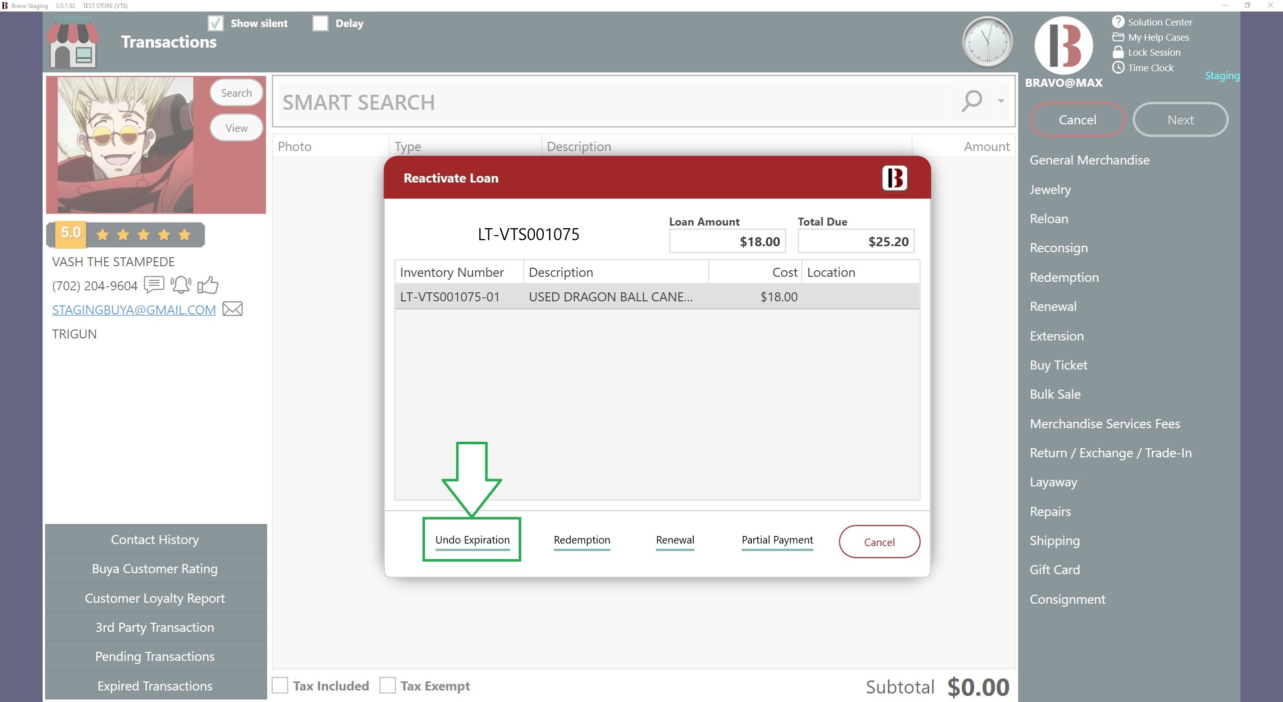Screen dimensions: 1283x702
Task: Click the analog clock icon
Action: click(987, 42)
